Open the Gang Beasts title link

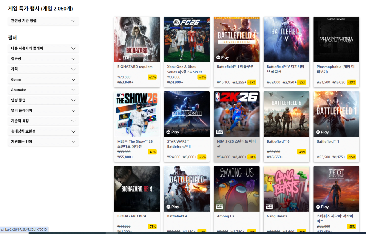point(277,216)
